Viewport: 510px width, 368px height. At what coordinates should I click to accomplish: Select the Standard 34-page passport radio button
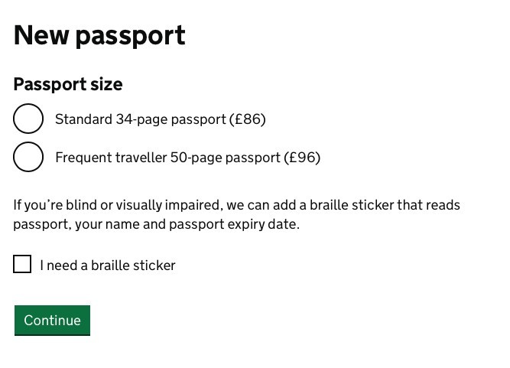(28, 119)
